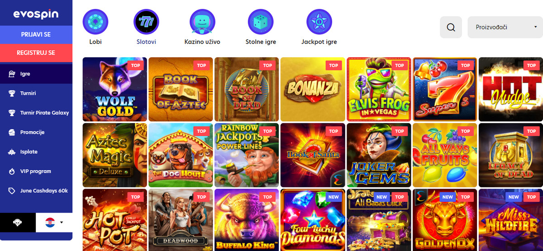
Task: Open the Lobi category icon
Action: (x=95, y=22)
